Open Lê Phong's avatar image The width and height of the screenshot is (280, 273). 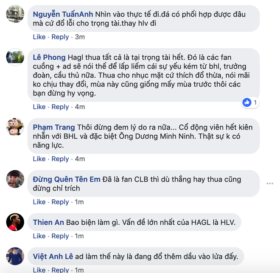[15, 57]
